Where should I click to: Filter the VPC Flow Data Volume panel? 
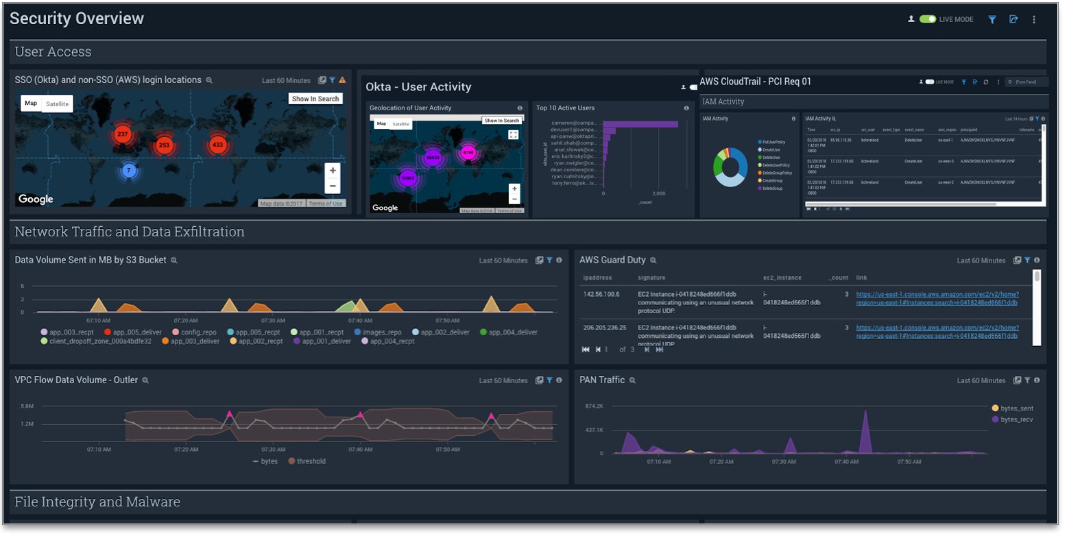pos(549,380)
